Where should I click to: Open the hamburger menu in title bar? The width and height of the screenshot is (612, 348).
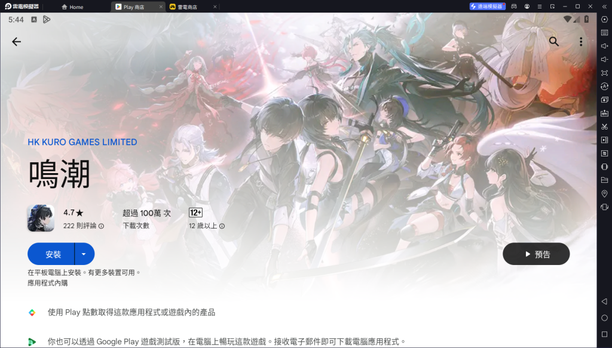pos(540,7)
